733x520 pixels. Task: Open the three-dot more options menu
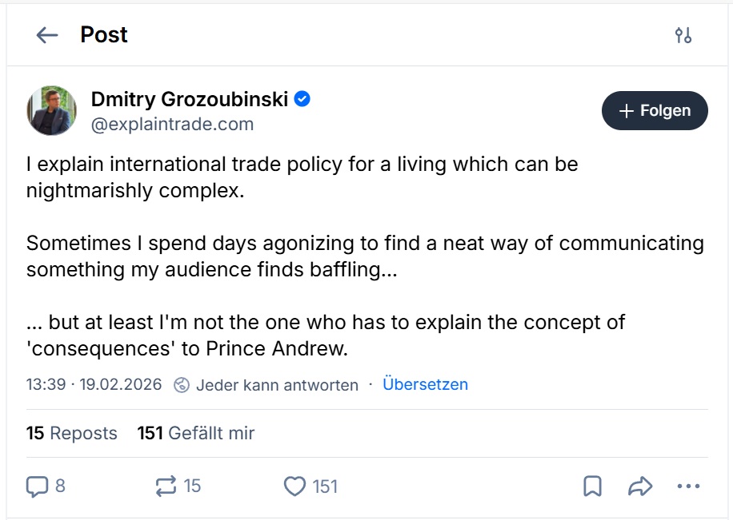(x=688, y=486)
